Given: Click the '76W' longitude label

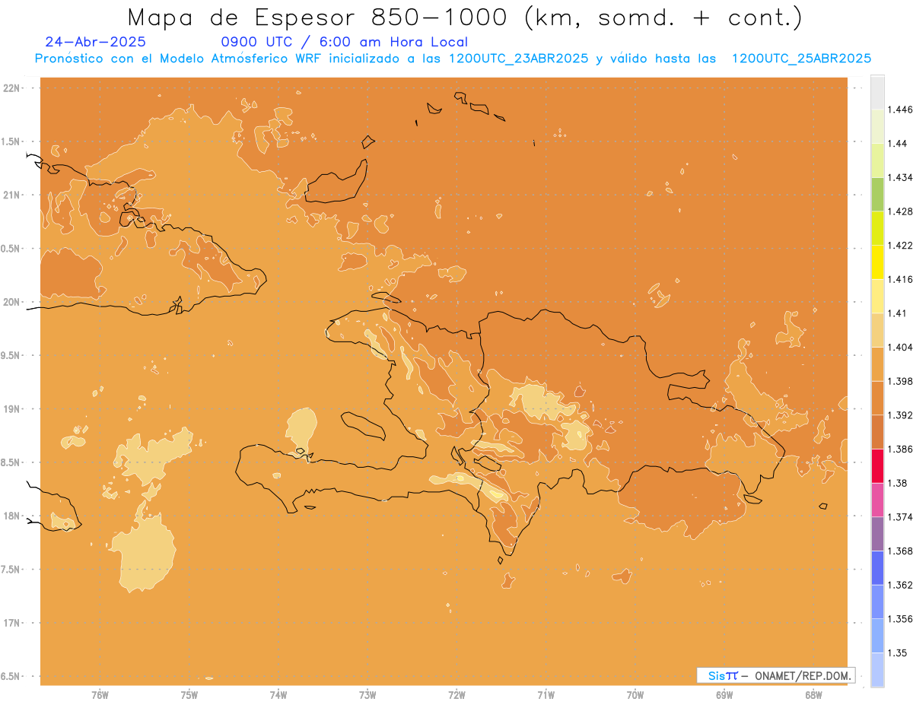Looking at the screenshot, I should point(100,694).
